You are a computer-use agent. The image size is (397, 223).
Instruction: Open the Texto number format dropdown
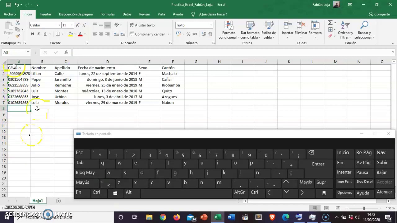(x=211, y=25)
